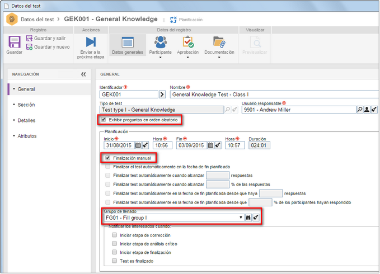Check Iniciar etapa de análisis crítico
Image resolution: width=380 pixels, height=274 pixels.
(114, 243)
